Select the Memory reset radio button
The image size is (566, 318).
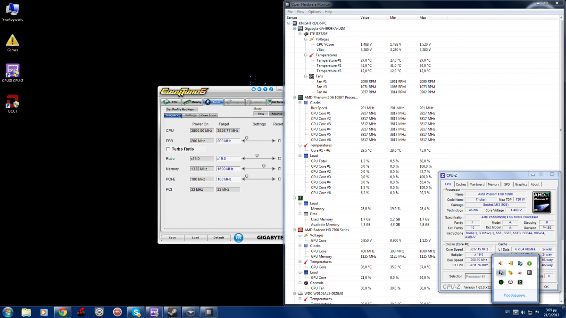tap(279, 169)
